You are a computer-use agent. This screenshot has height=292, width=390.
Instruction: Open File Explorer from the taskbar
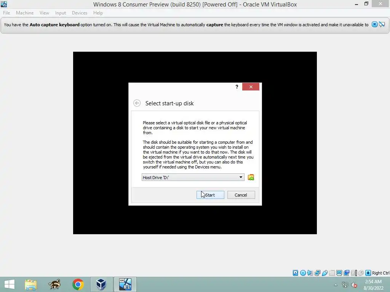click(31, 284)
